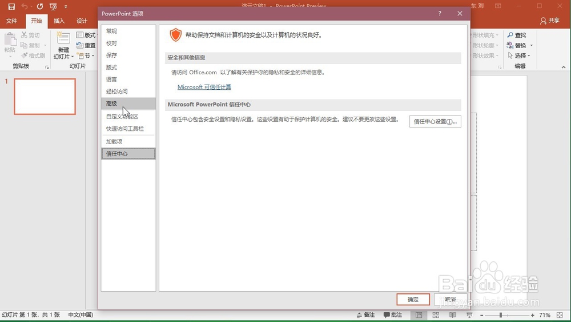Click the help question mark in dialog
Viewport: 571px width, 322px height.
coord(440,14)
